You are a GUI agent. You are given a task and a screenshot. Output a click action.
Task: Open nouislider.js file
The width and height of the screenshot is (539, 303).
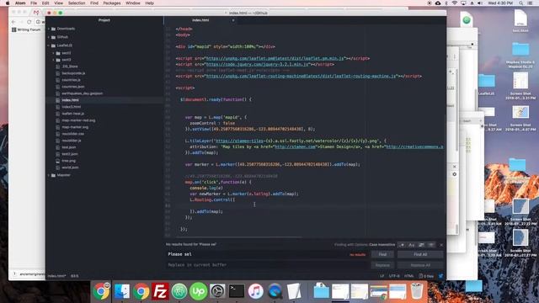(72, 141)
